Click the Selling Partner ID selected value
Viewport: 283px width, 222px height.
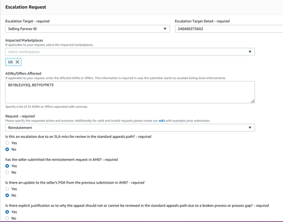pos(23,29)
